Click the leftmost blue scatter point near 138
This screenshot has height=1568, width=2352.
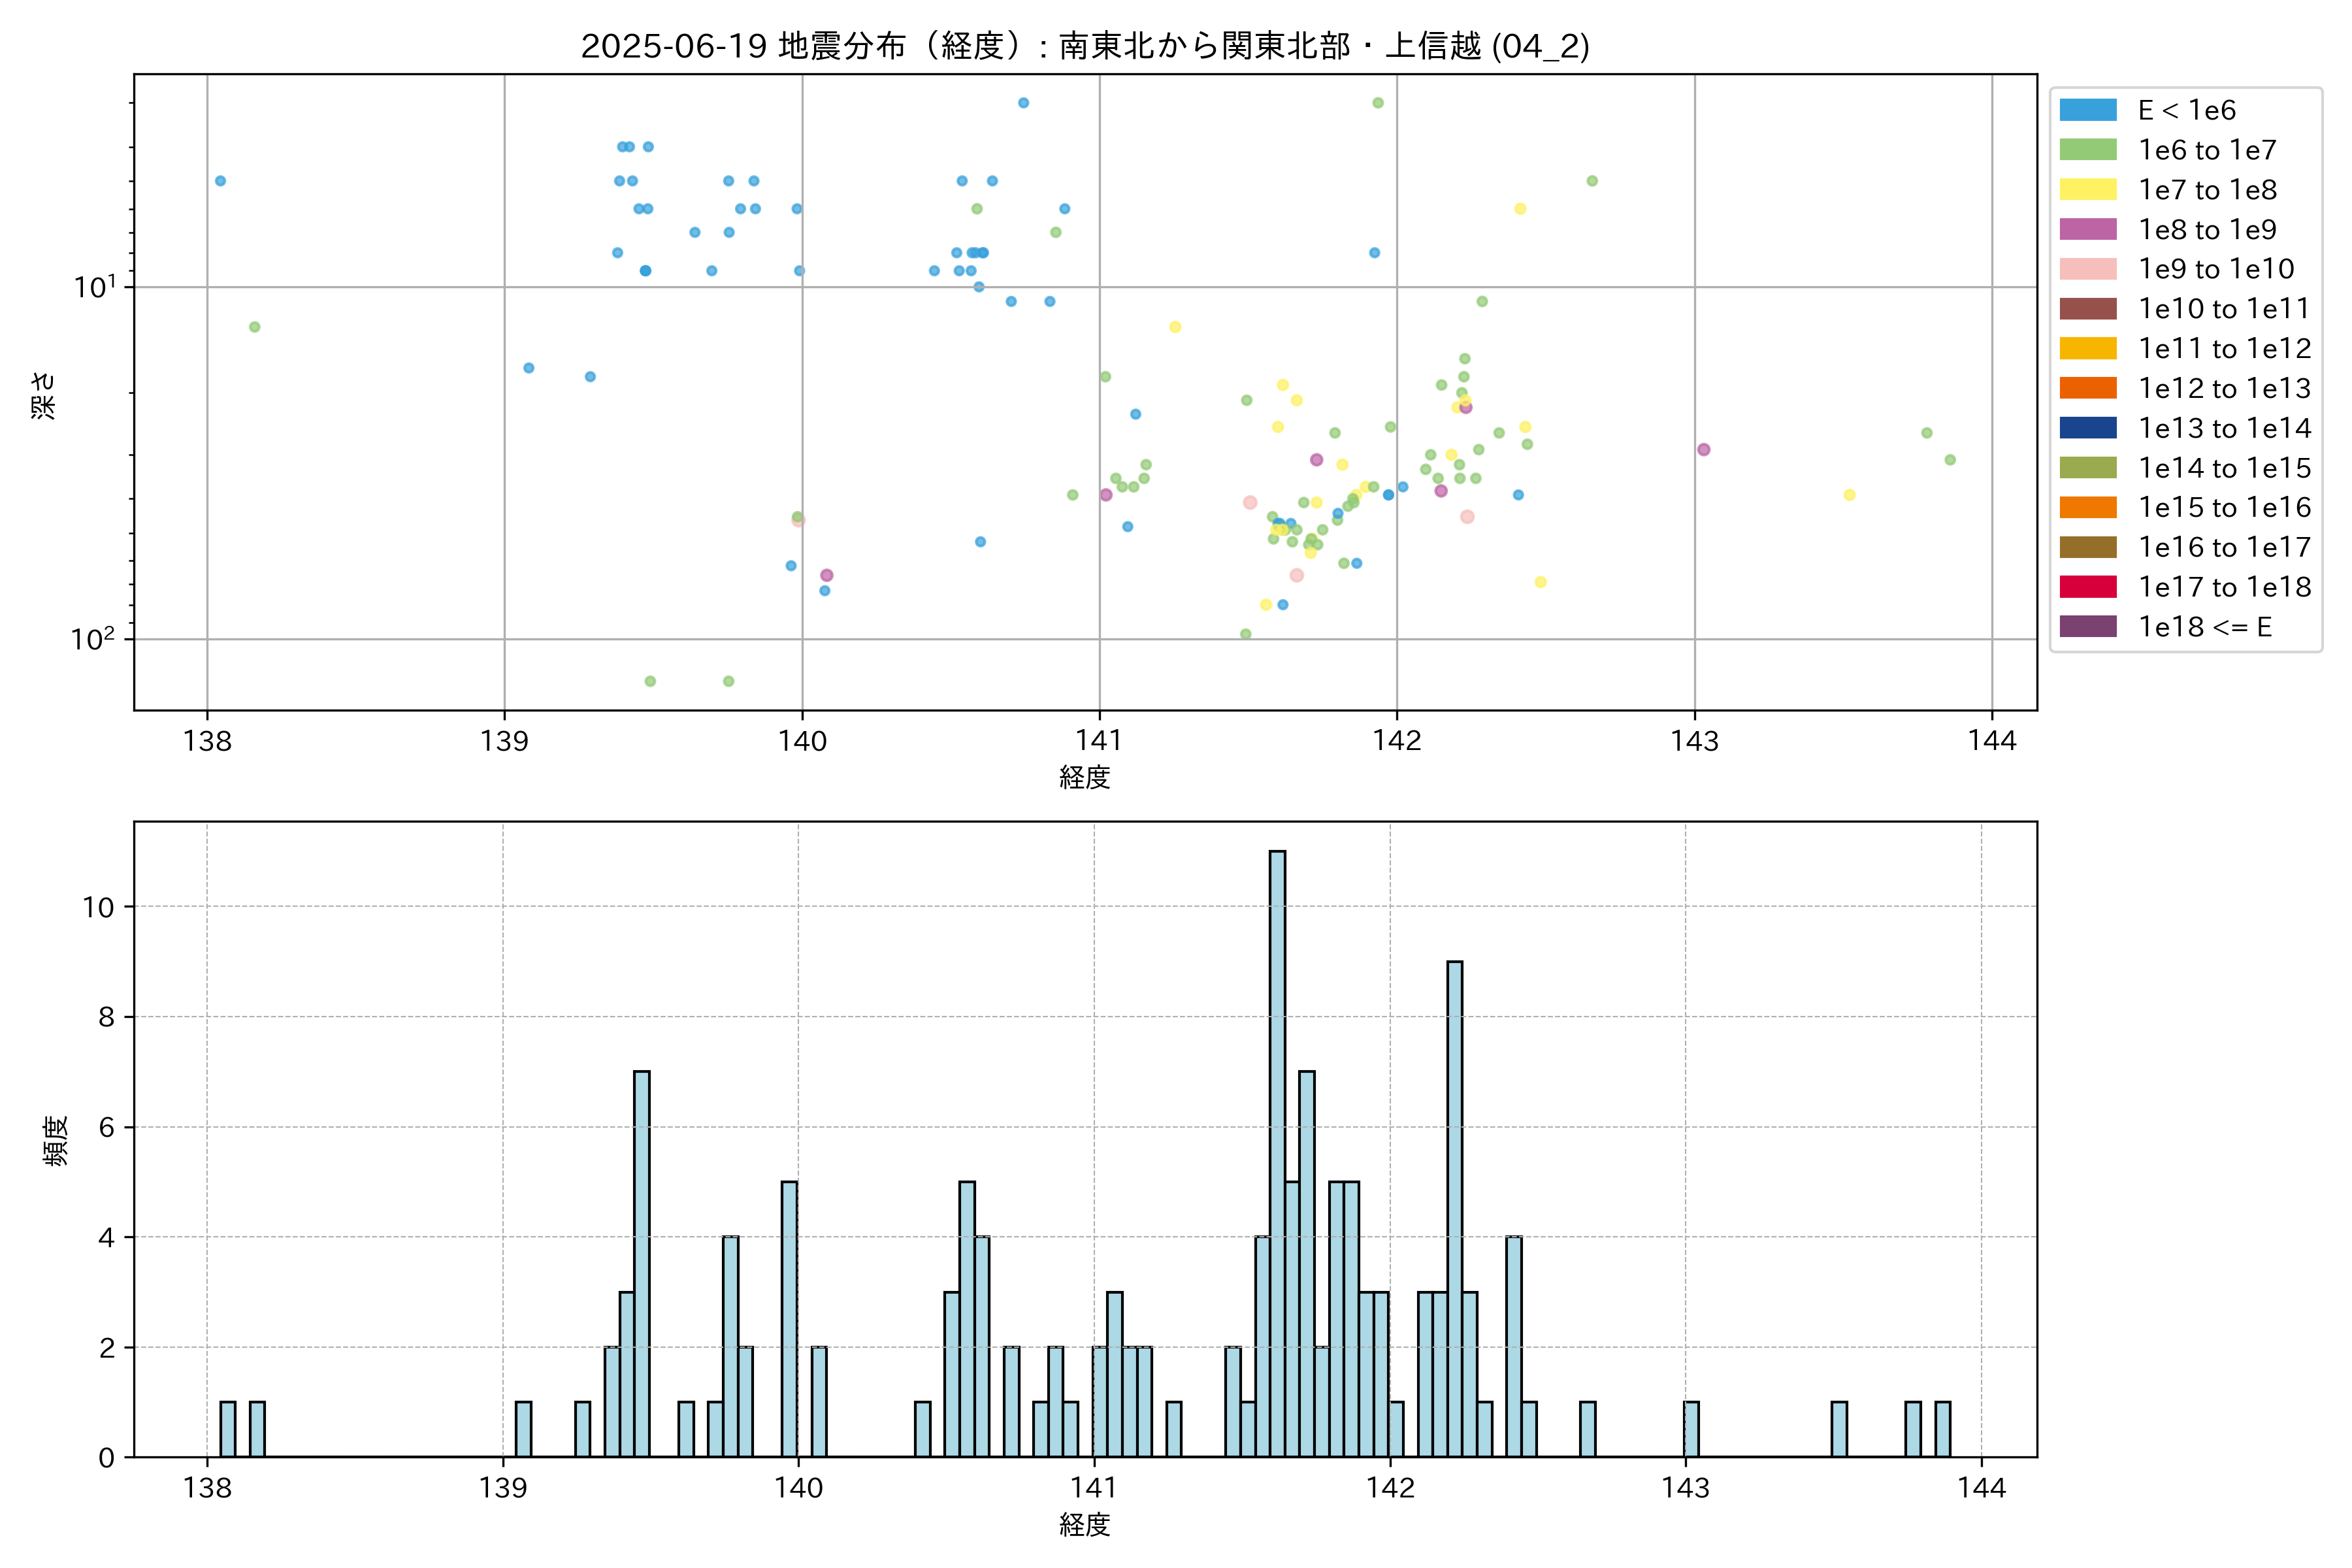point(220,181)
